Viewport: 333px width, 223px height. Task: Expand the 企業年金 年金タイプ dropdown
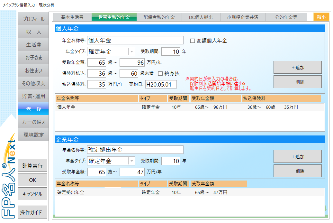pos(132,161)
